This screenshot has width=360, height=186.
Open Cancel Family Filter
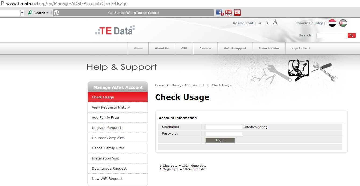coord(118,148)
